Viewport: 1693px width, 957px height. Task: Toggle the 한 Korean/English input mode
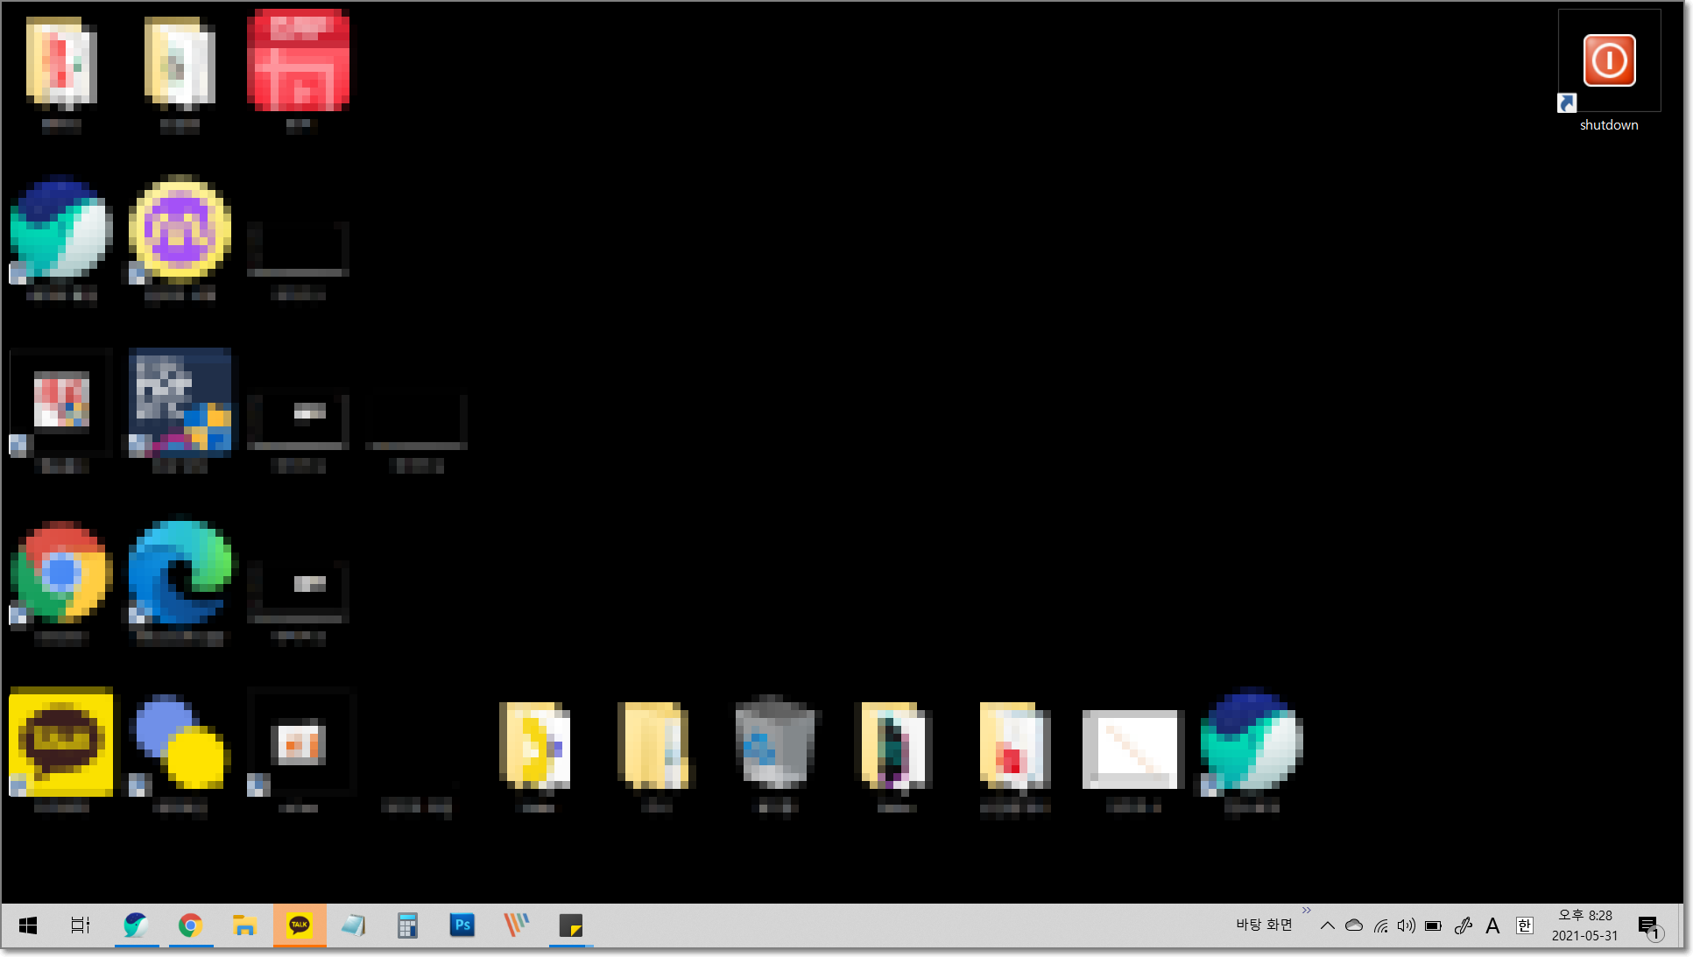click(1524, 925)
